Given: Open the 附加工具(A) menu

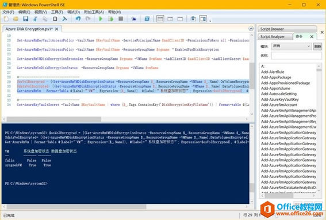Looking at the screenshot, I should [94, 12].
